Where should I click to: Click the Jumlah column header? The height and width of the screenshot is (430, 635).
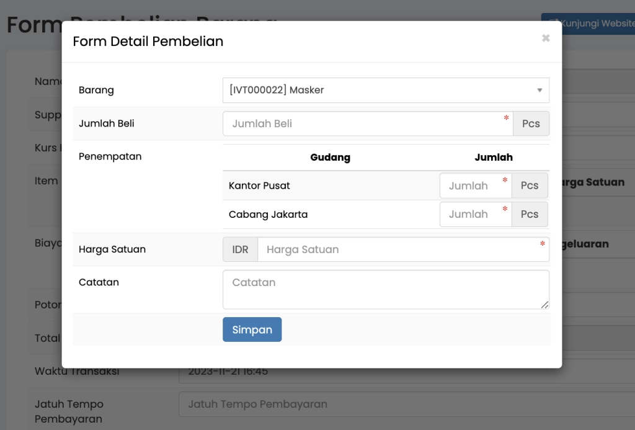tap(494, 158)
